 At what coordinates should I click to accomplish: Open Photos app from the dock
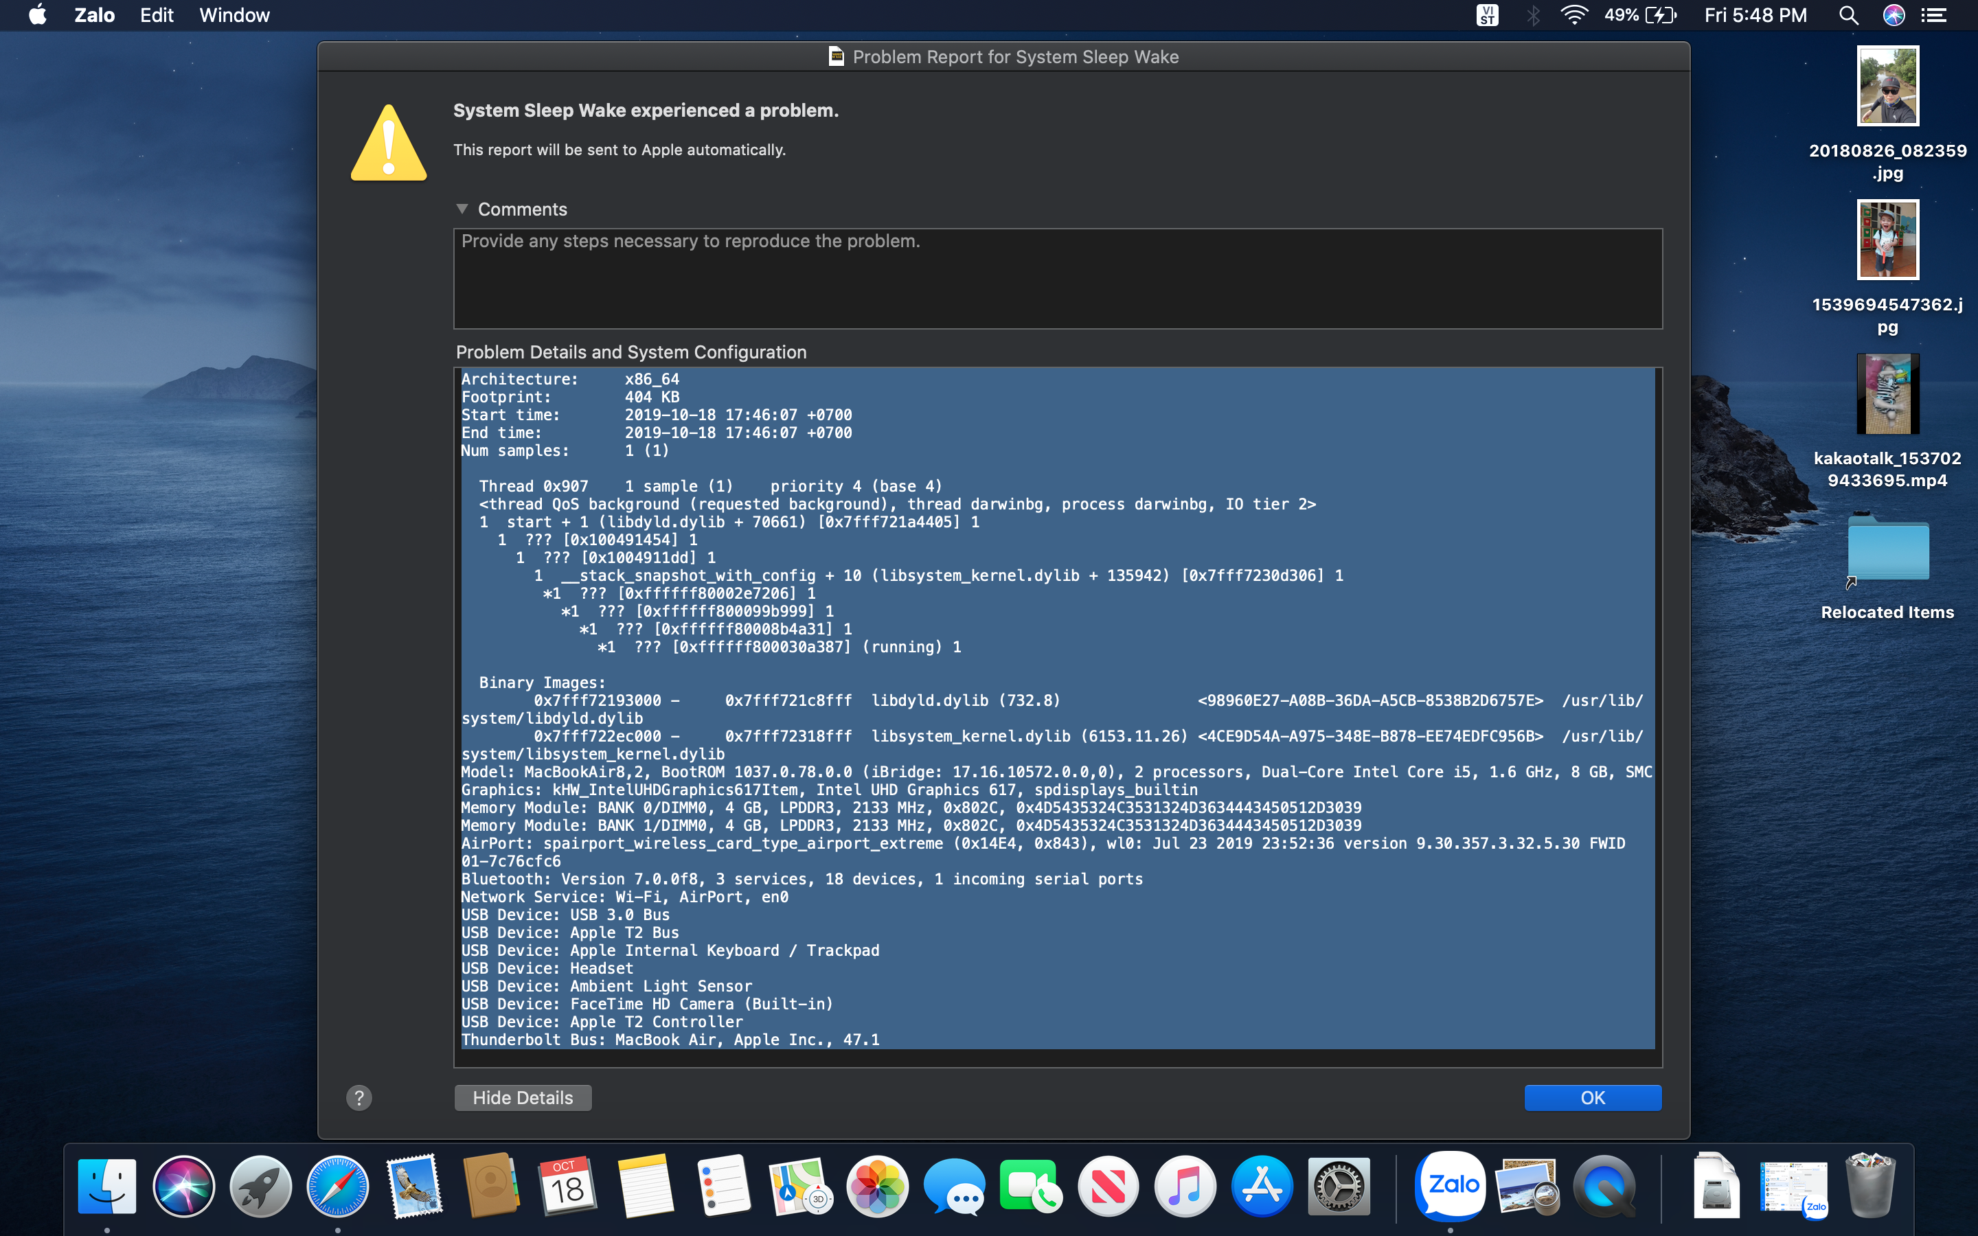click(x=877, y=1186)
